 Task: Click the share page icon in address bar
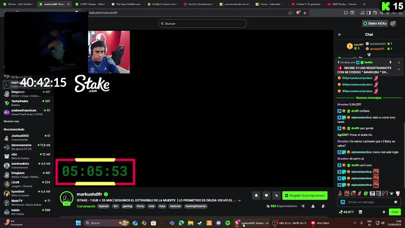290,13
